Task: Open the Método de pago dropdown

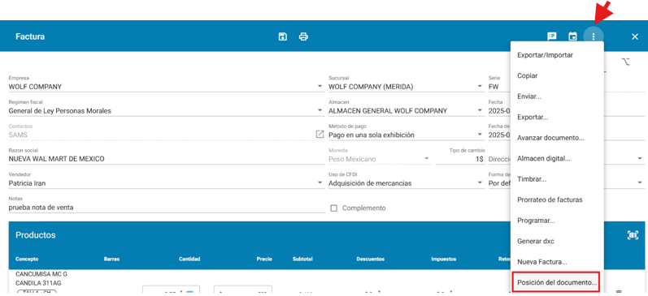Action: click(x=480, y=135)
